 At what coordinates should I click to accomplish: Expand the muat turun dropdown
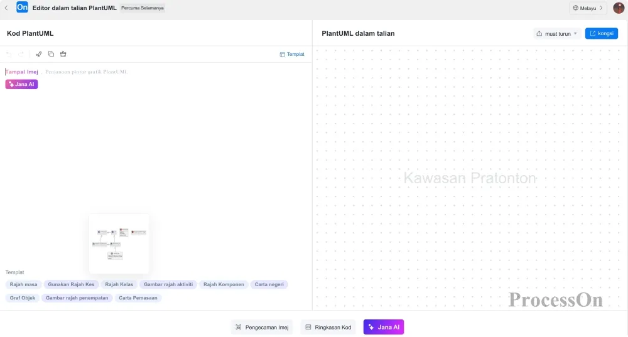(x=557, y=34)
